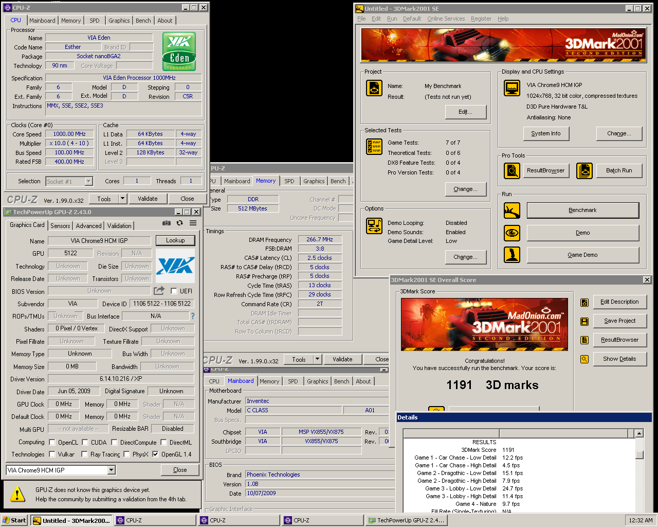Open the CPU-Z Socket #1 selection dropdown

click(x=88, y=181)
